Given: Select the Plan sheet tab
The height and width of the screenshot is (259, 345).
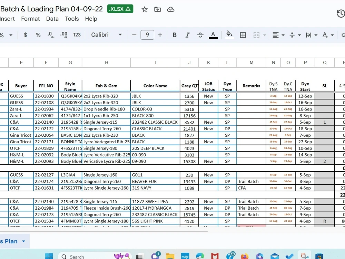Looking at the screenshot, I should click(9, 241).
